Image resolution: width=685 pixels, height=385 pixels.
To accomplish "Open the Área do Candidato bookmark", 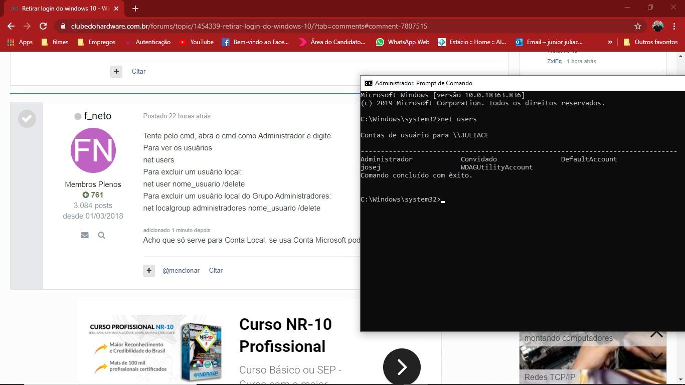I will pos(332,42).
